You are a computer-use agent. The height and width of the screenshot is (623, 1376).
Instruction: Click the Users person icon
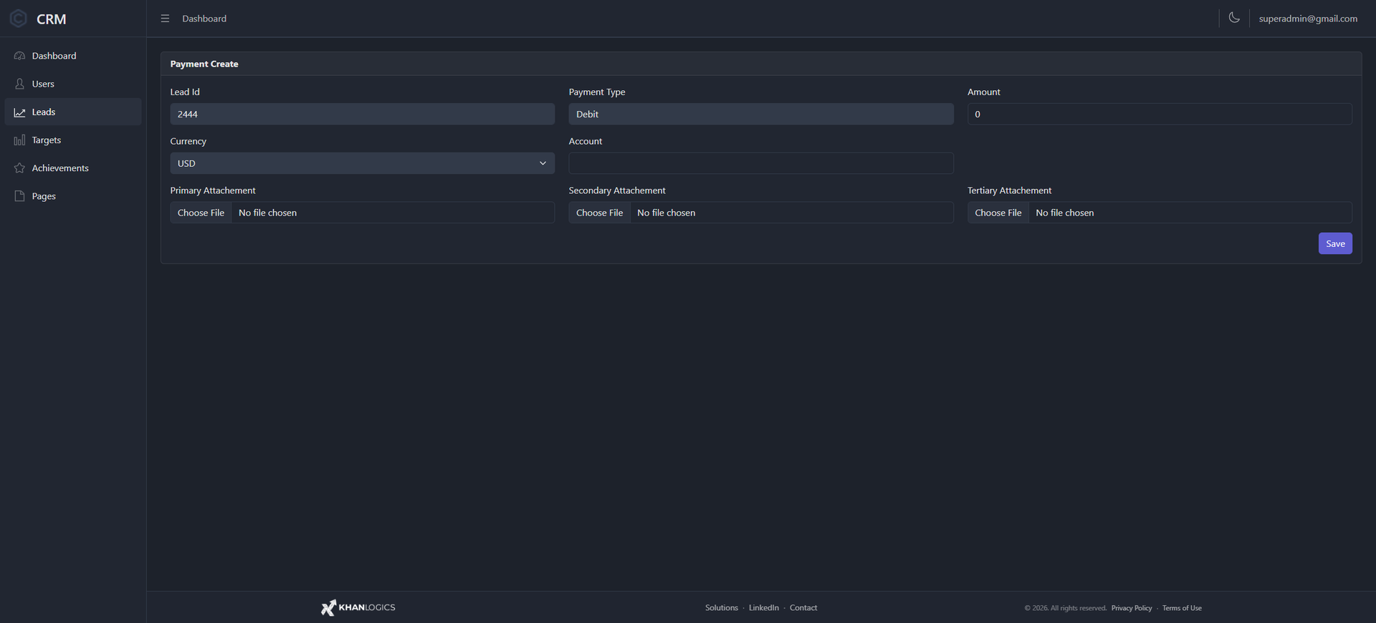tap(19, 84)
